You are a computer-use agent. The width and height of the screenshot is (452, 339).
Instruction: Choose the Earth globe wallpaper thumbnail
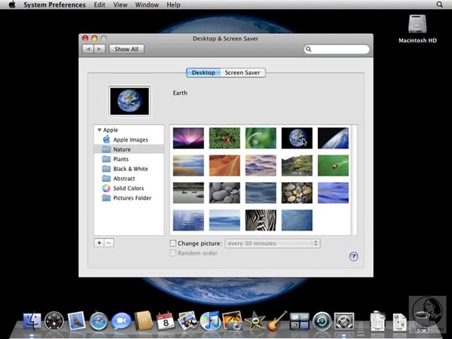[x=297, y=138]
